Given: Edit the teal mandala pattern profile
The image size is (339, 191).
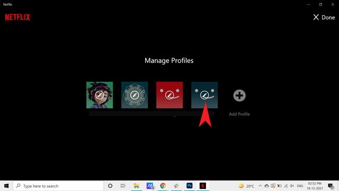Looking at the screenshot, I should (x=135, y=95).
